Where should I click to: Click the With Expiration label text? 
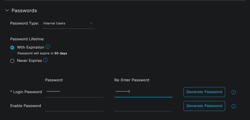pyautogui.click(x=31, y=47)
